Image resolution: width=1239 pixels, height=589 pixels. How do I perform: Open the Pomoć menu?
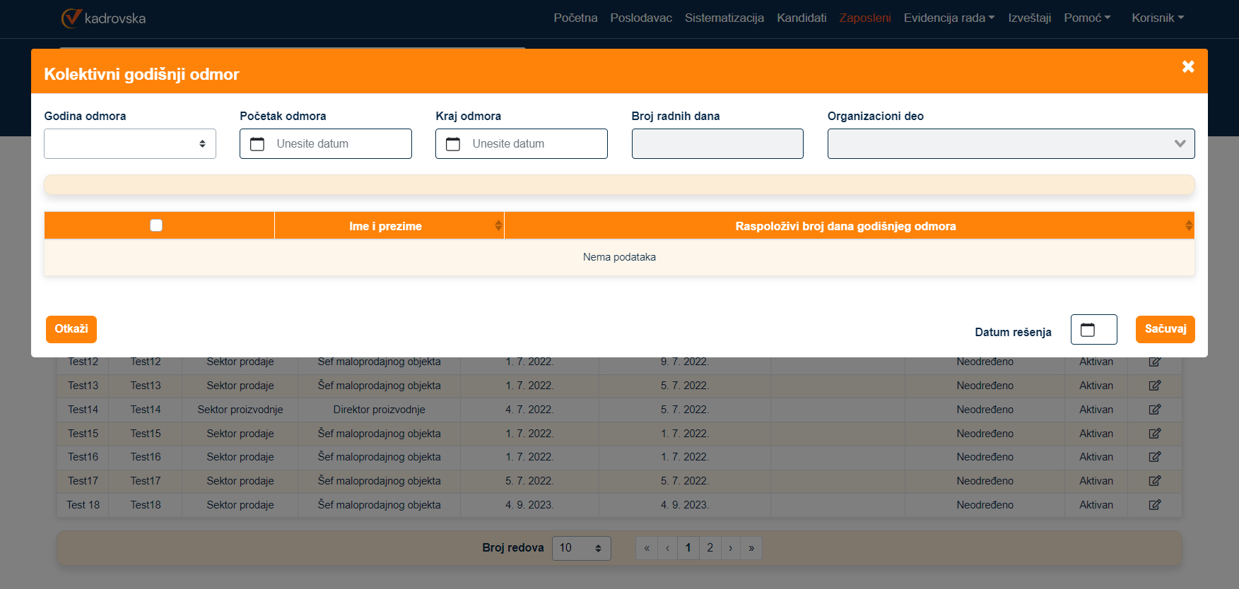pyautogui.click(x=1086, y=18)
